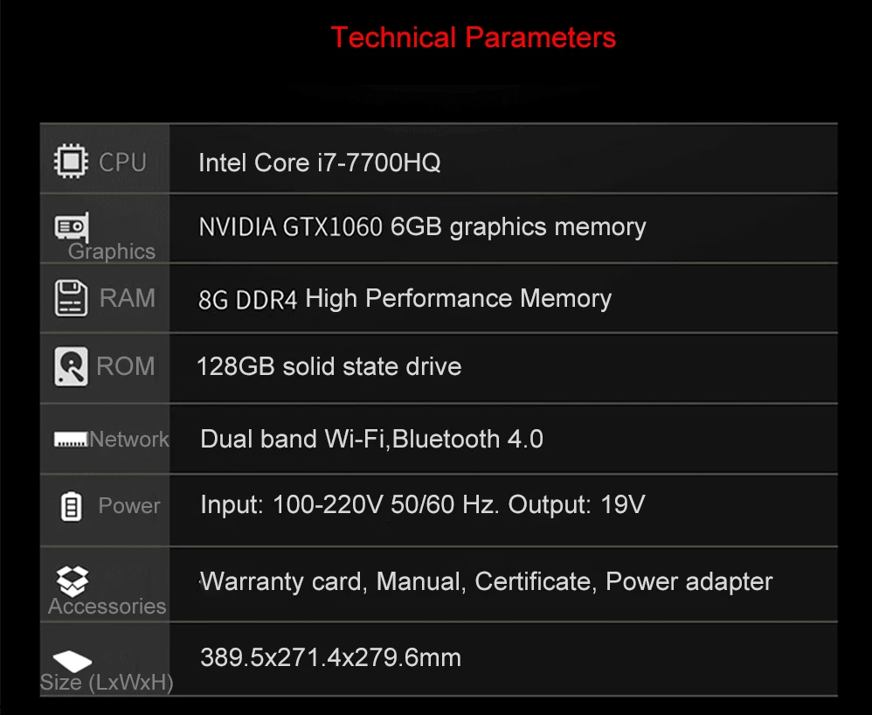This screenshot has width=872, height=715.
Task: Click the graphics card icon
Action: pos(72,226)
